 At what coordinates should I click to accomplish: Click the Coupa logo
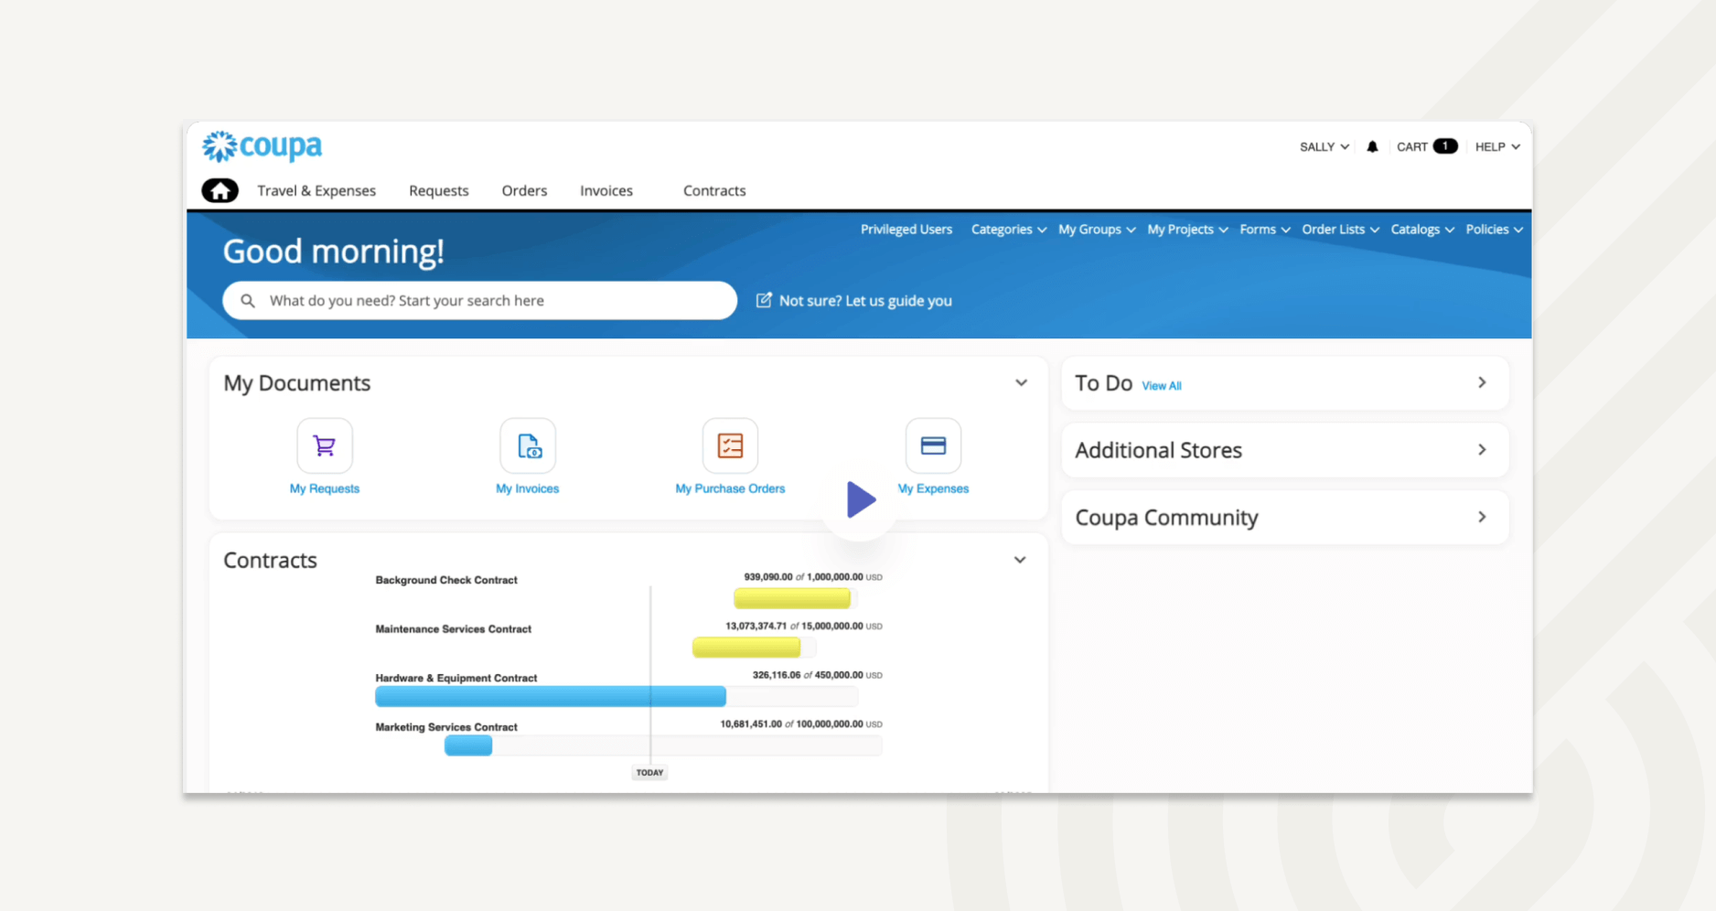tap(263, 146)
